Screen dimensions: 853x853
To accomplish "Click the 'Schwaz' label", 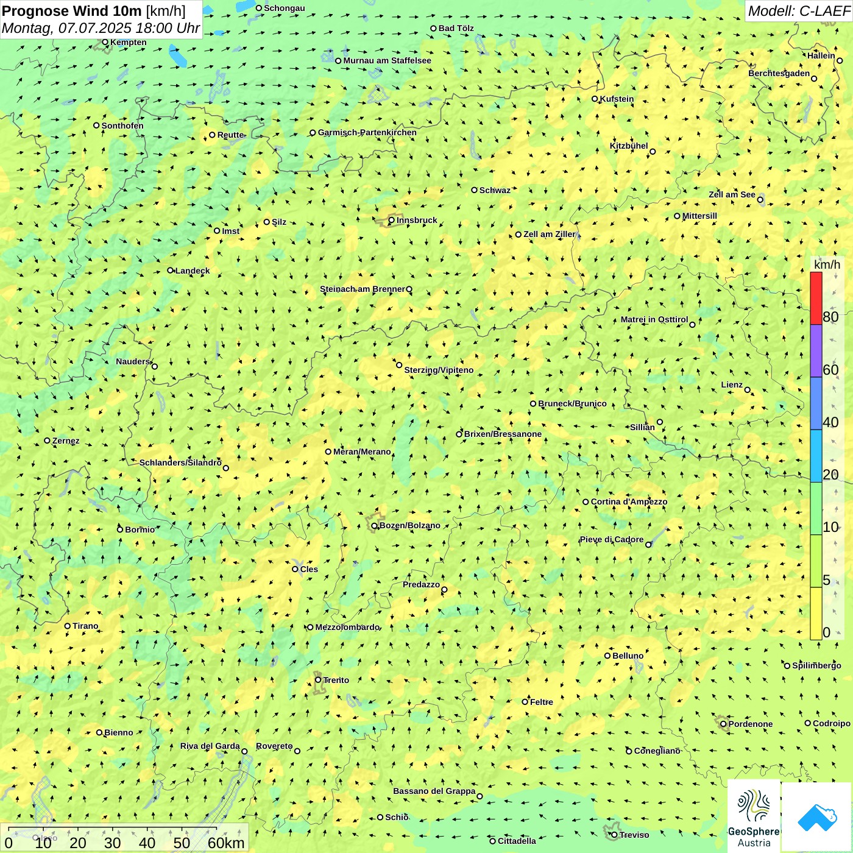I will 495,190.
